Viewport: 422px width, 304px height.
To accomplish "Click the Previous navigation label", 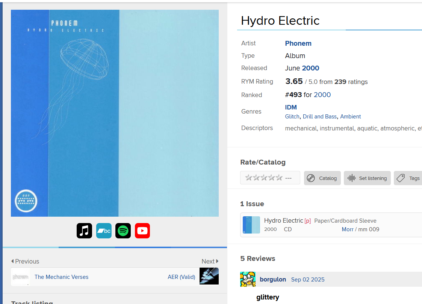I will [25, 261].
